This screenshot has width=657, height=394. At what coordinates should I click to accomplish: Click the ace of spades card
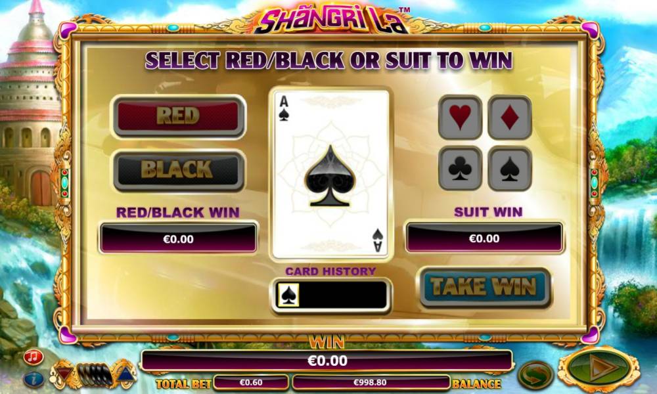[x=330, y=174]
